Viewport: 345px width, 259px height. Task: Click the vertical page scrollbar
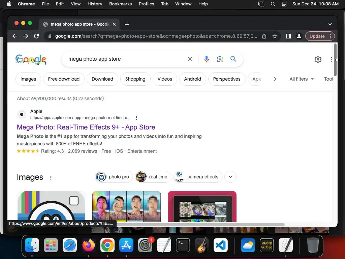point(335,59)
